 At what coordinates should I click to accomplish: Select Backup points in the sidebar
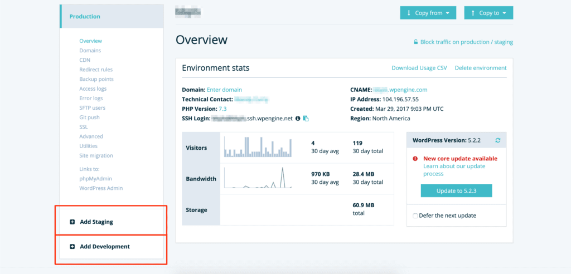[96, 79]
